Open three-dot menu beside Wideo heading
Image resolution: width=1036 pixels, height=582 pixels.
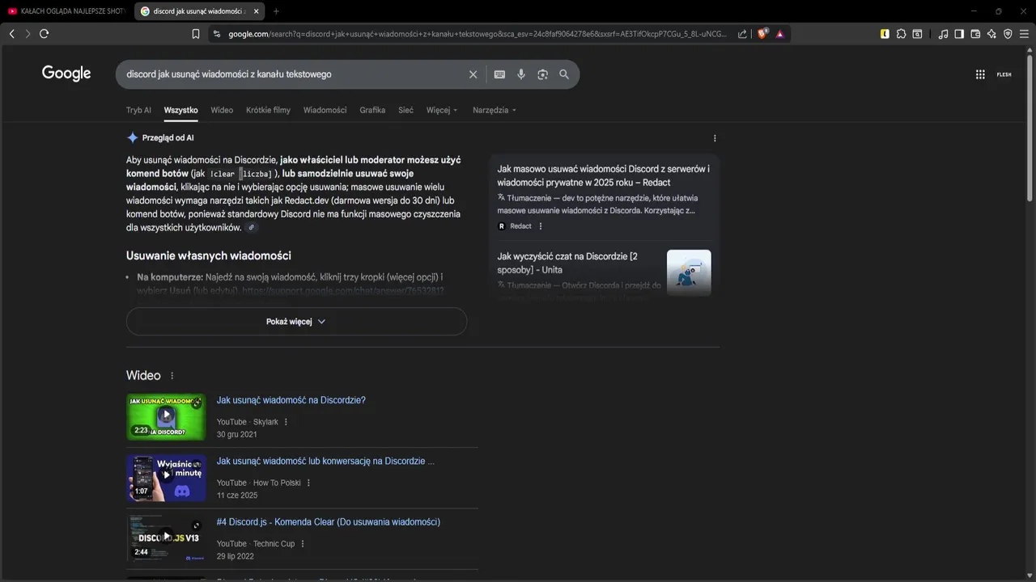pyautogui.click(x=172, y=376)
